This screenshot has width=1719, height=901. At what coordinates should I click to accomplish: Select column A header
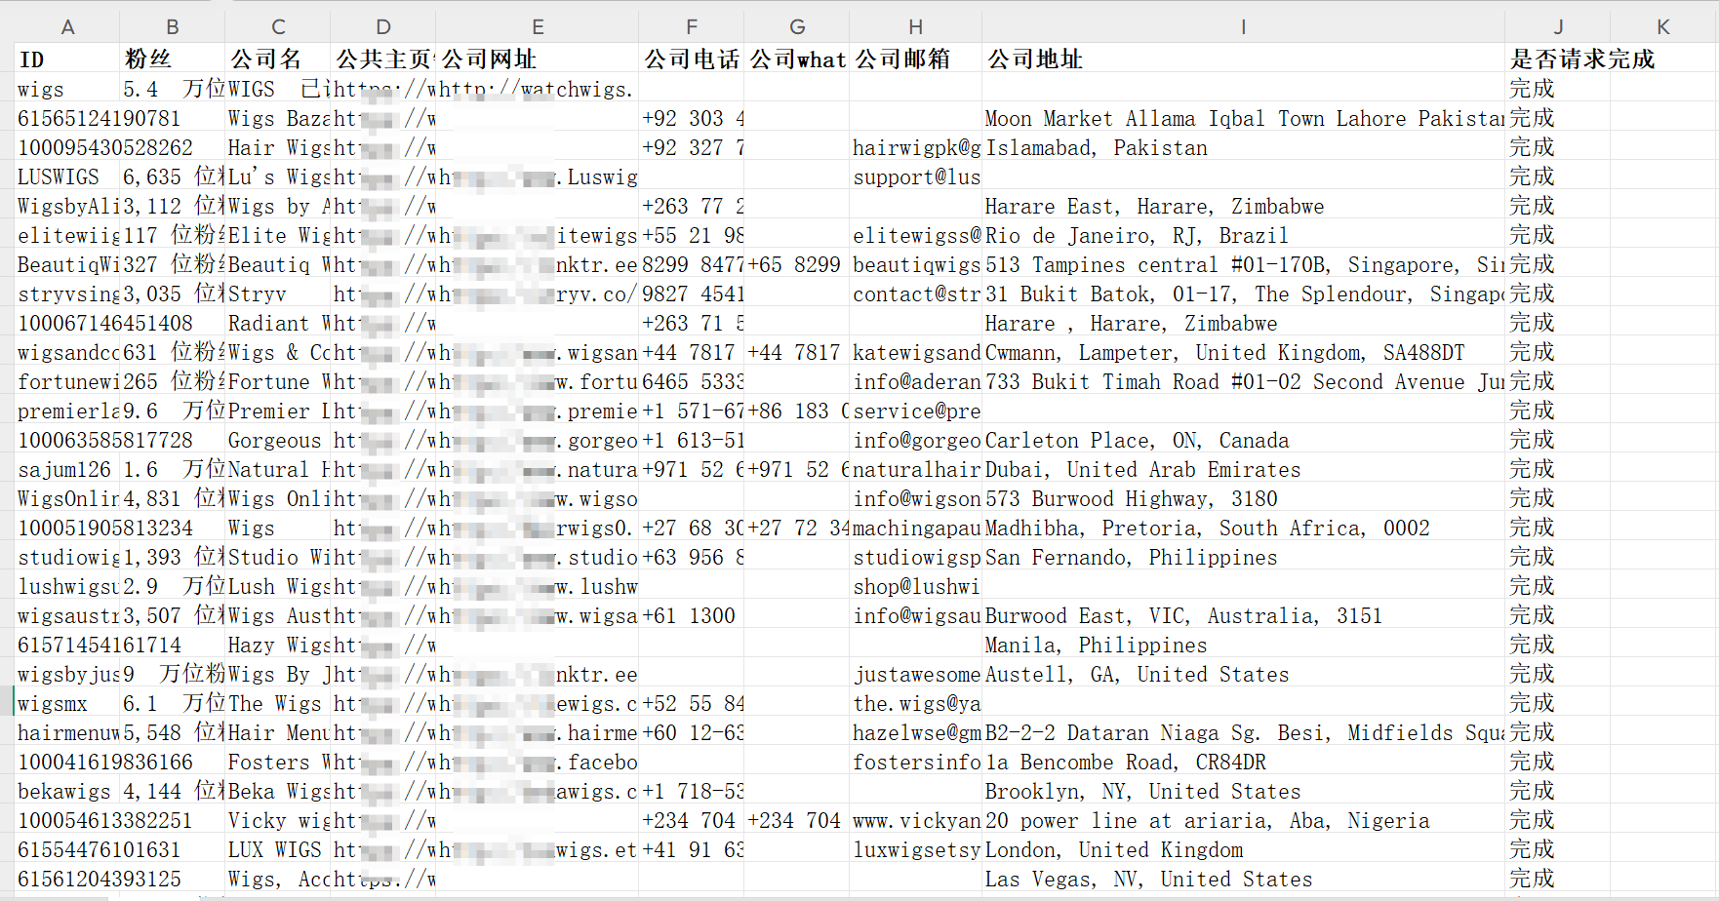pyautogui.click(x=67, y=27)
